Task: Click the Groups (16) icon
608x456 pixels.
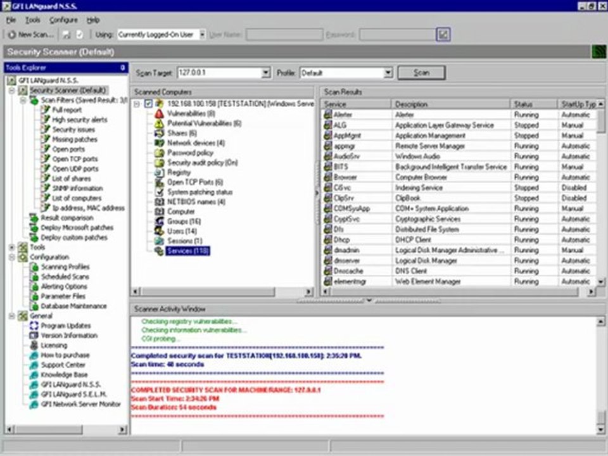Action: point(160,222)
